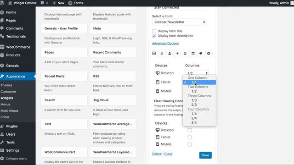The image size is (294, 165).
Task: Open the mobile Devices tab icon
Action: coord(185,53)
